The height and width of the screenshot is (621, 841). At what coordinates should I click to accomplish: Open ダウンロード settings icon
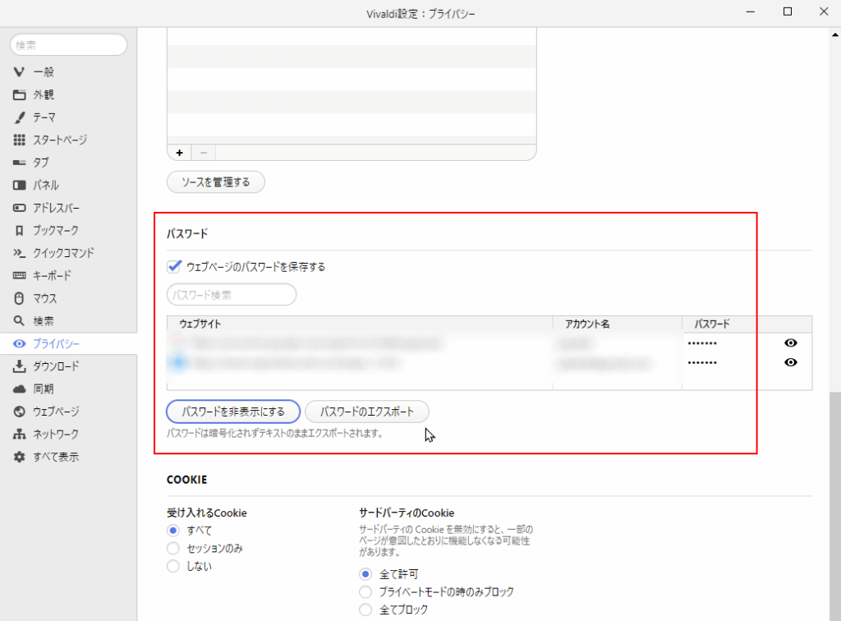[x=20, y=366]
